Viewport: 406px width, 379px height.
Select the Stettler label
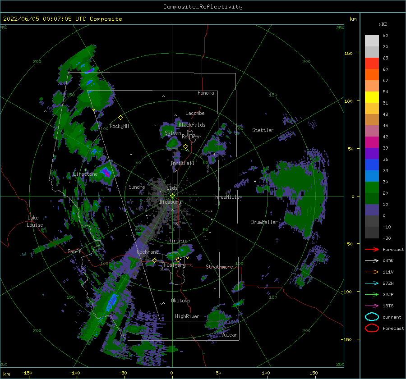click(x=263, y=130)
